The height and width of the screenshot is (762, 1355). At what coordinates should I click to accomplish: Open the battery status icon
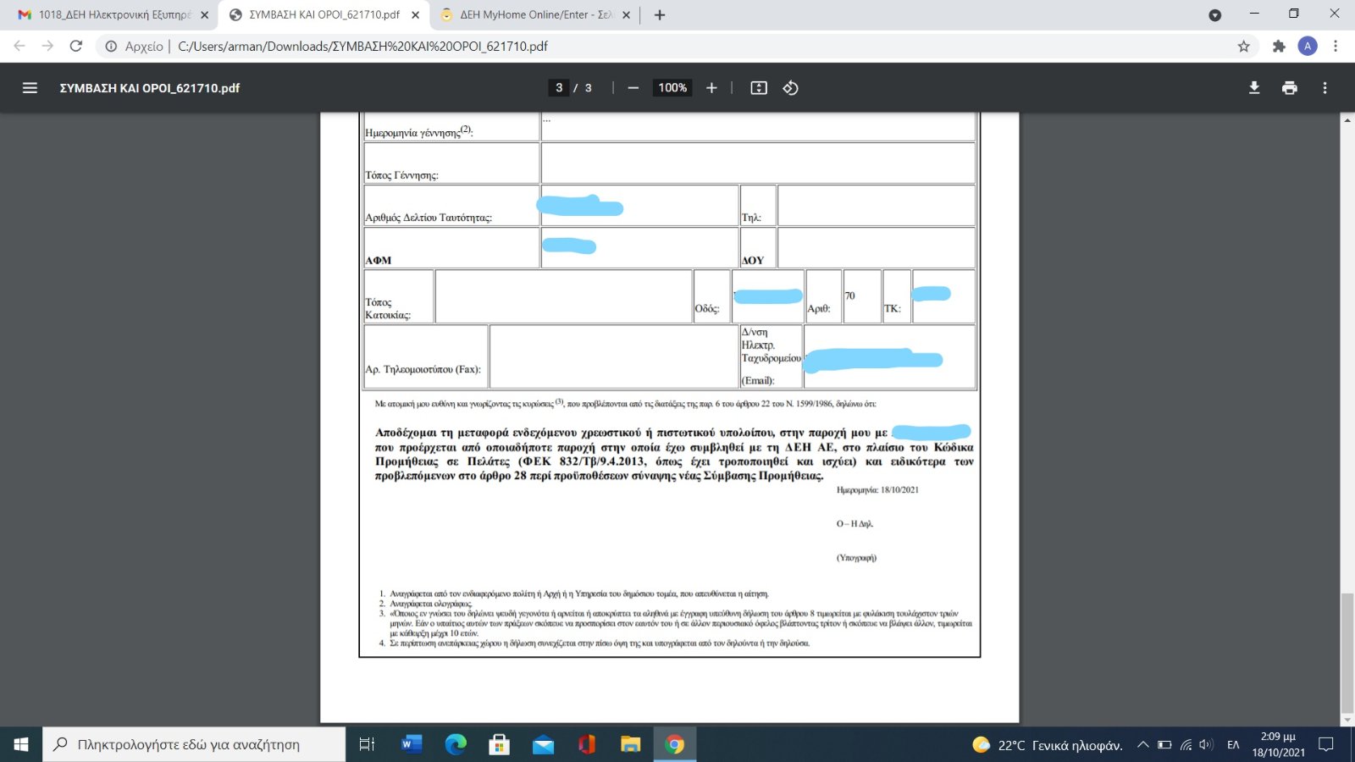click(x=1164, y=745)
